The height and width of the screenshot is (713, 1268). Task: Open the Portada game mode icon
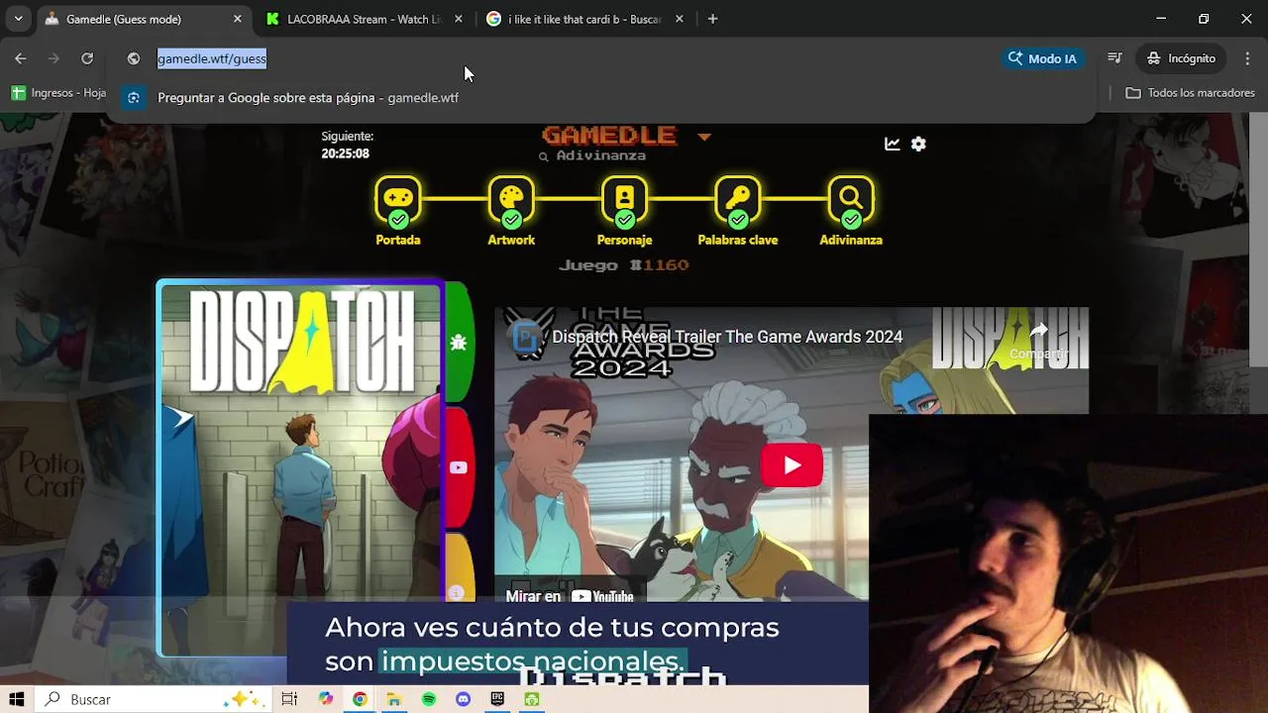click(398, 199)
